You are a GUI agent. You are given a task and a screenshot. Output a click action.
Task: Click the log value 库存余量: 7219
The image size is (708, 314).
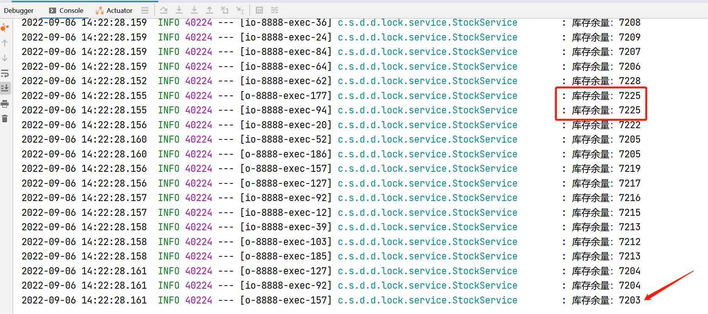pos(606,169)
